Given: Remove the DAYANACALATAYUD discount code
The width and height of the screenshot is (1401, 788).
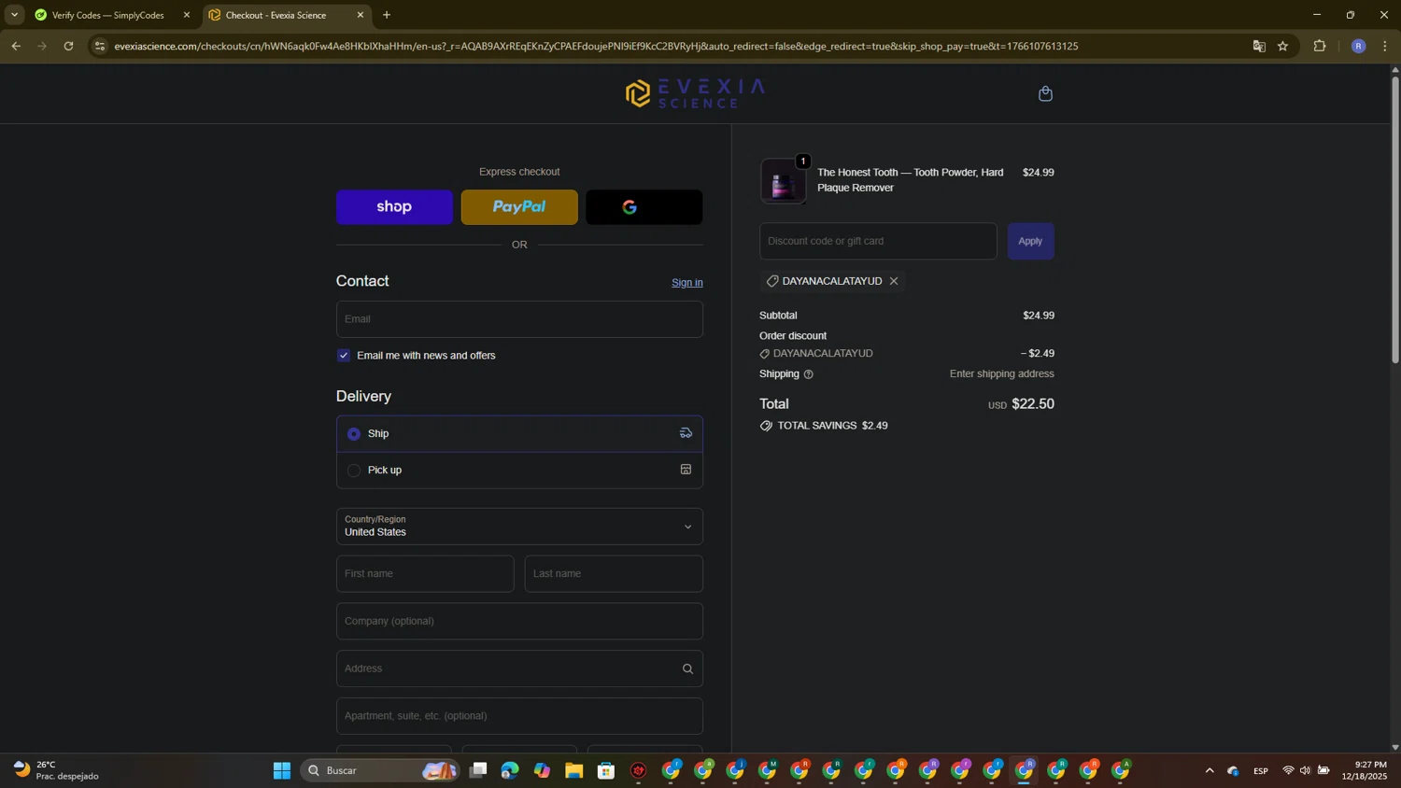Looking at the screenshot, I should [x=894, y=281].
